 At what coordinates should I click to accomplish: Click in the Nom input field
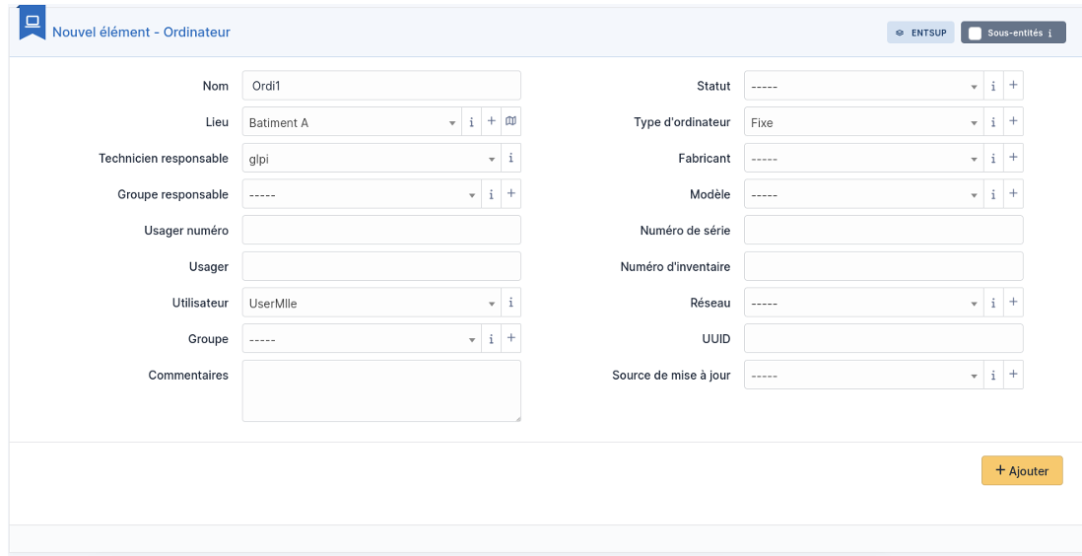click(380, 86)
